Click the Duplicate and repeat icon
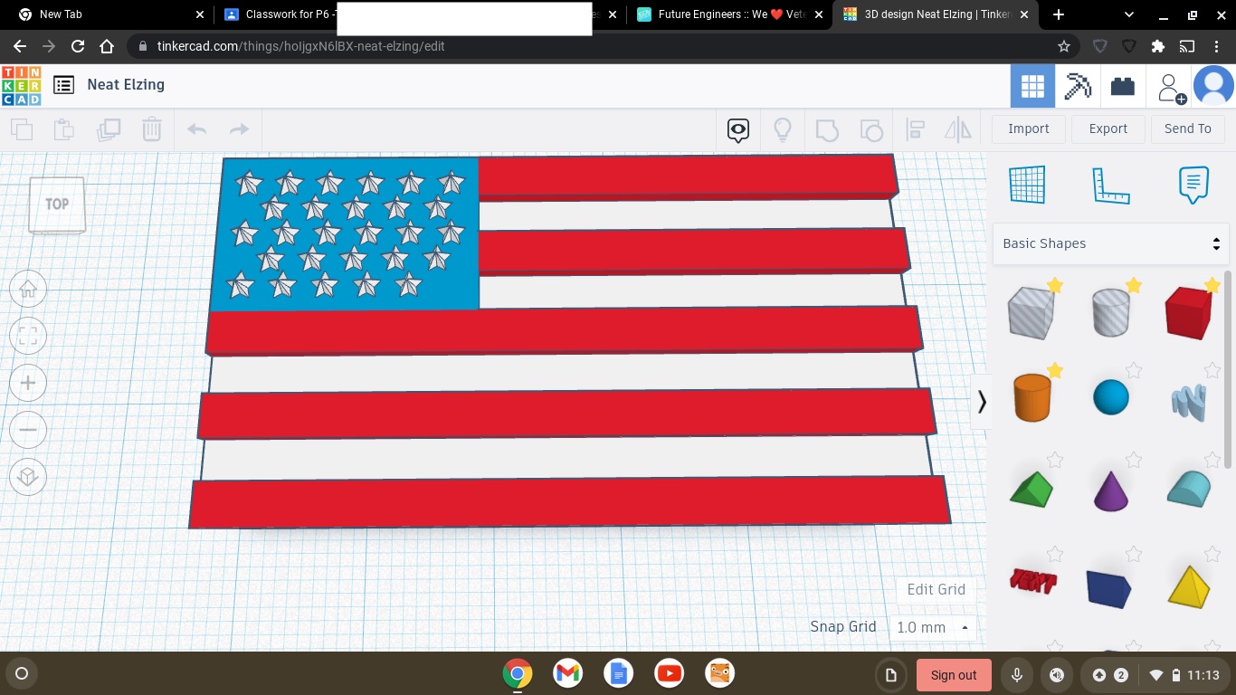 point(109,129)
